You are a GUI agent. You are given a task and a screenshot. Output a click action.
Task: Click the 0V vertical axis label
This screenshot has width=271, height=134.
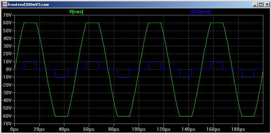[x=9, y=69]
